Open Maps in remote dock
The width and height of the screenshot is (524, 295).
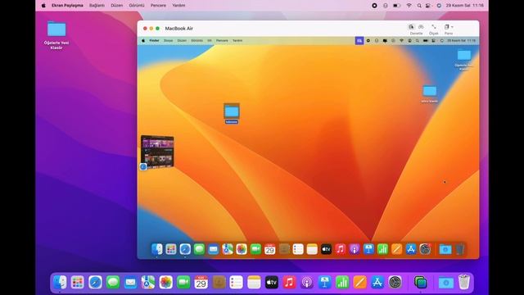[x=228, y=249]
